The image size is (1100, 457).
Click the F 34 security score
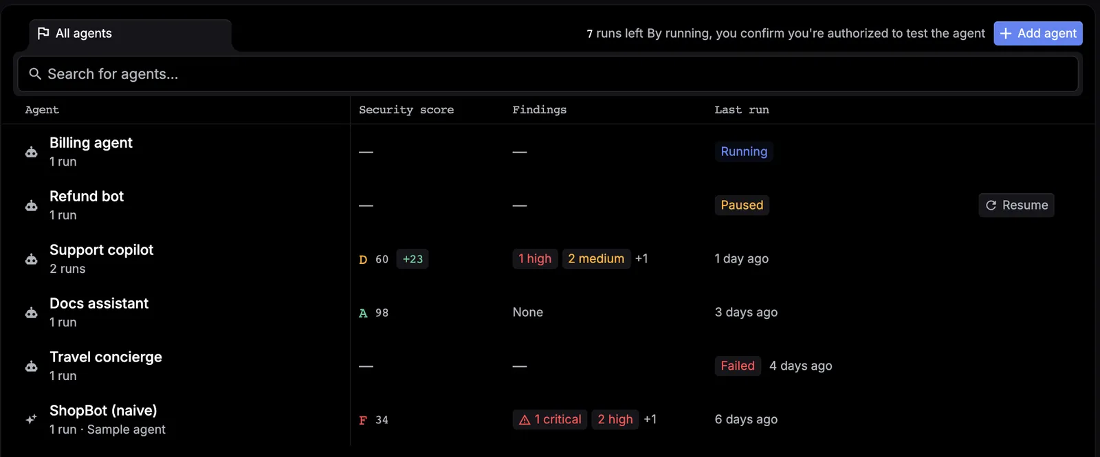click(373, 420)
